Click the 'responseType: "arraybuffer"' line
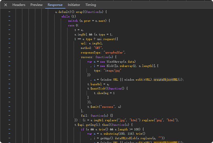This screenshot has width=213, height=143. (103, 52)
